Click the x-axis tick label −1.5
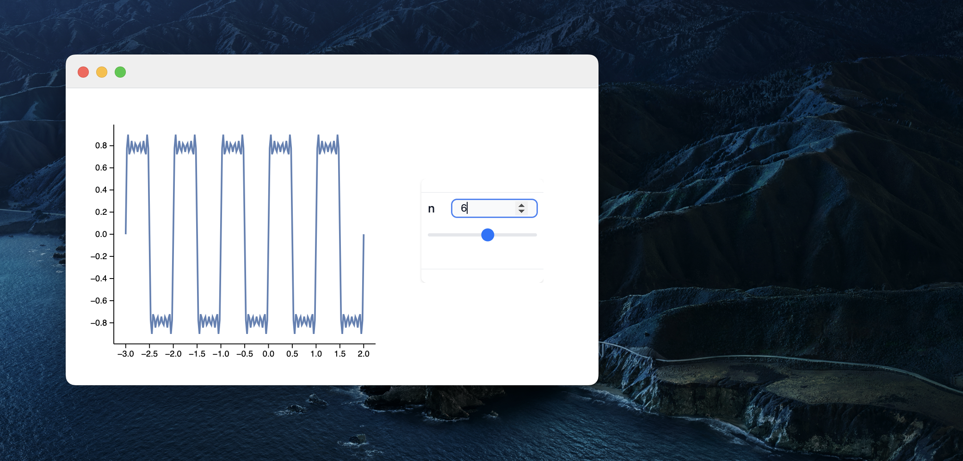 [x=197, y=354]
